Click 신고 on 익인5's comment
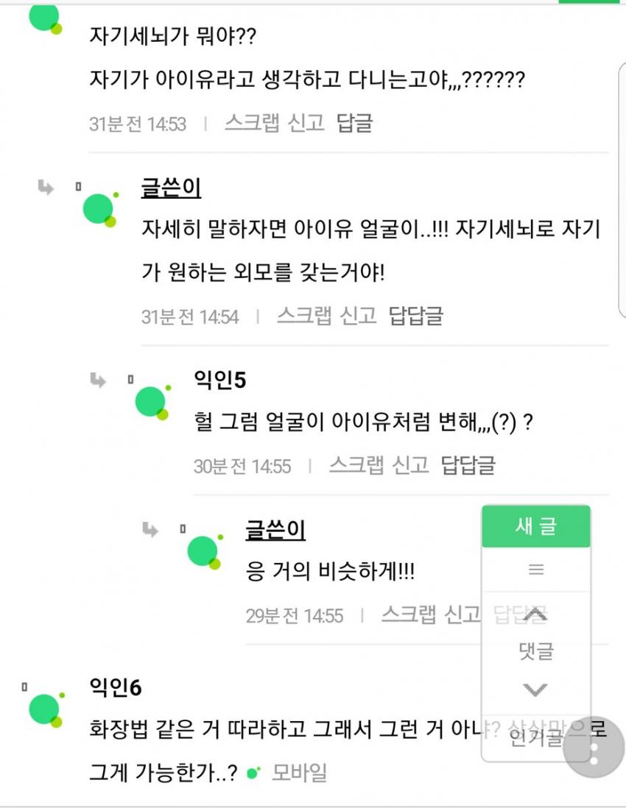The image size is (626, 808). [x=410, y=465]
